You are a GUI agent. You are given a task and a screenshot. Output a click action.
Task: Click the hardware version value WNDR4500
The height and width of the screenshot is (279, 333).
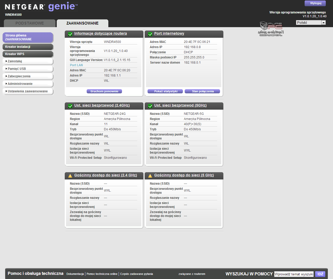click(112, 42)
